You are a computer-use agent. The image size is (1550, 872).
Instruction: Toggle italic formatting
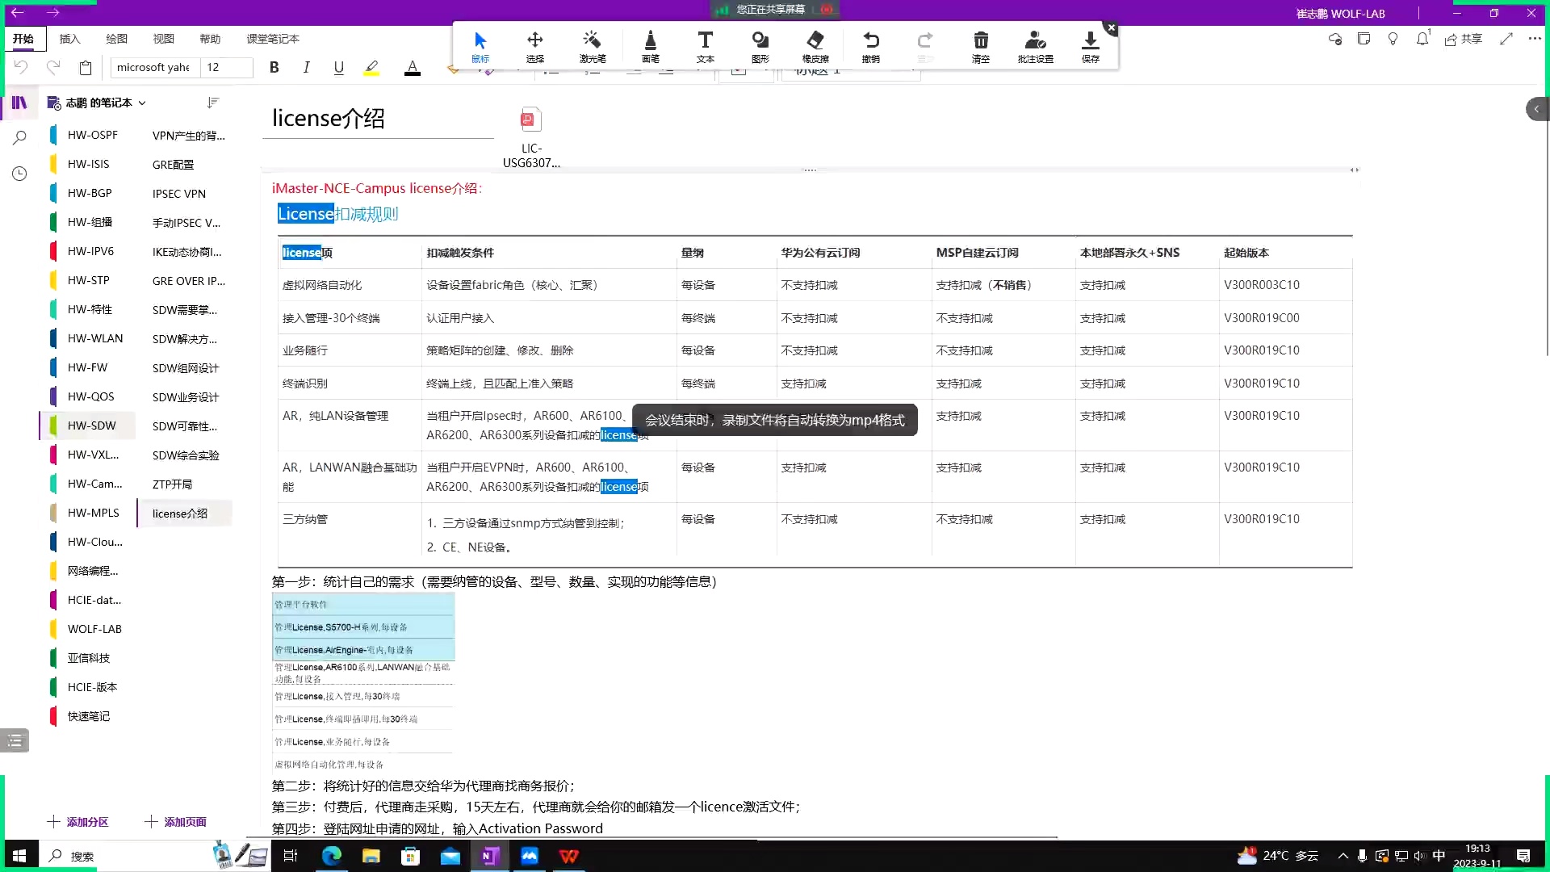[306, 68]
